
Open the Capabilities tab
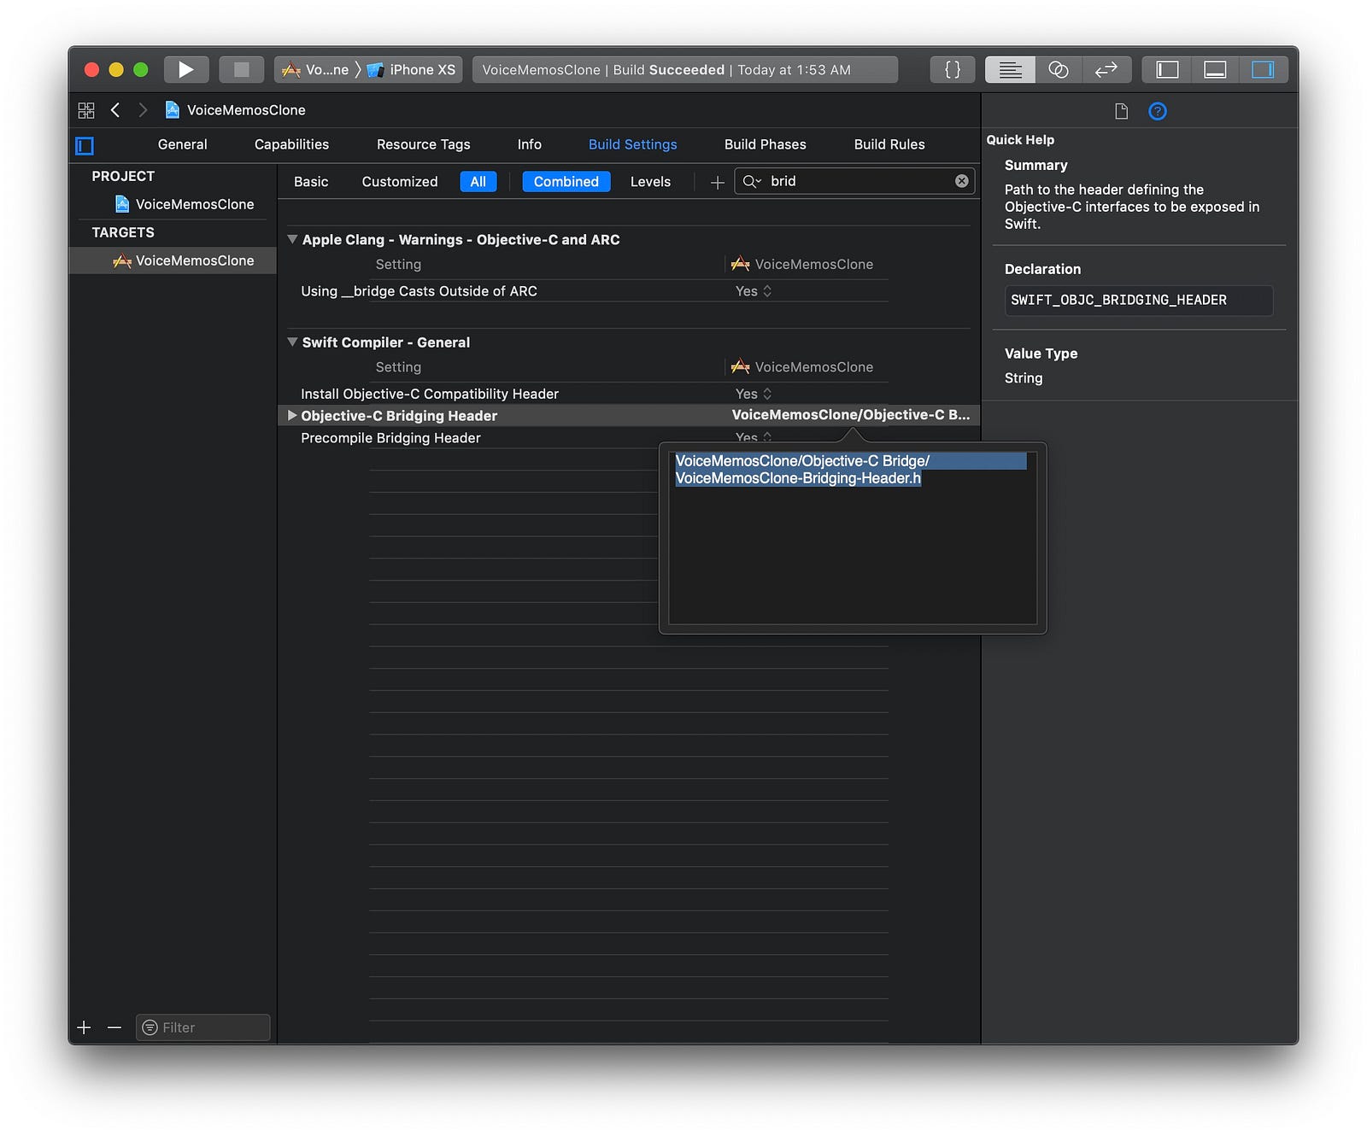tap(291, 144)
